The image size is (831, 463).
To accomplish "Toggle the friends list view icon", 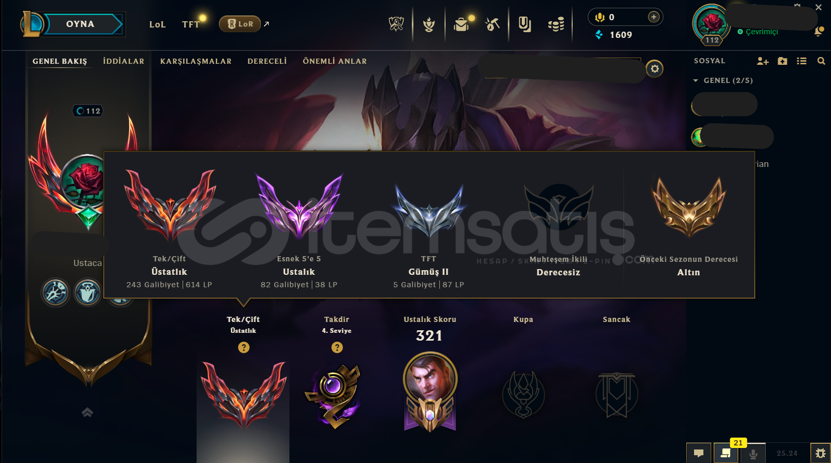I will 802,61.
